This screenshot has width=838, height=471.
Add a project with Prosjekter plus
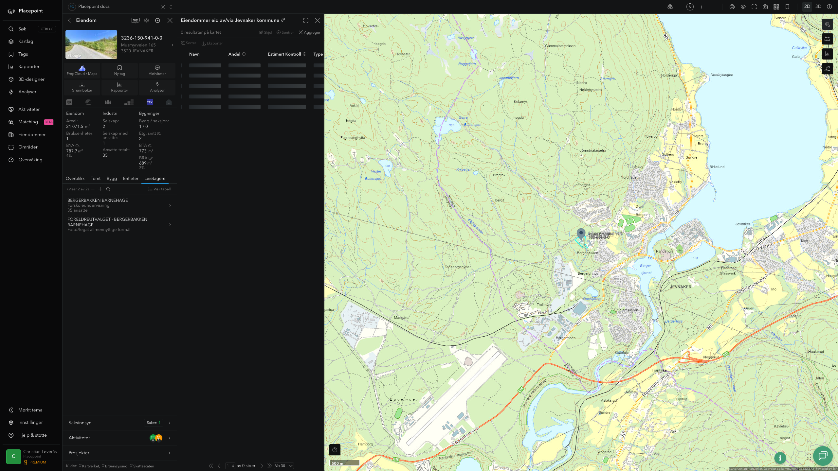click(x=170, y=453)
